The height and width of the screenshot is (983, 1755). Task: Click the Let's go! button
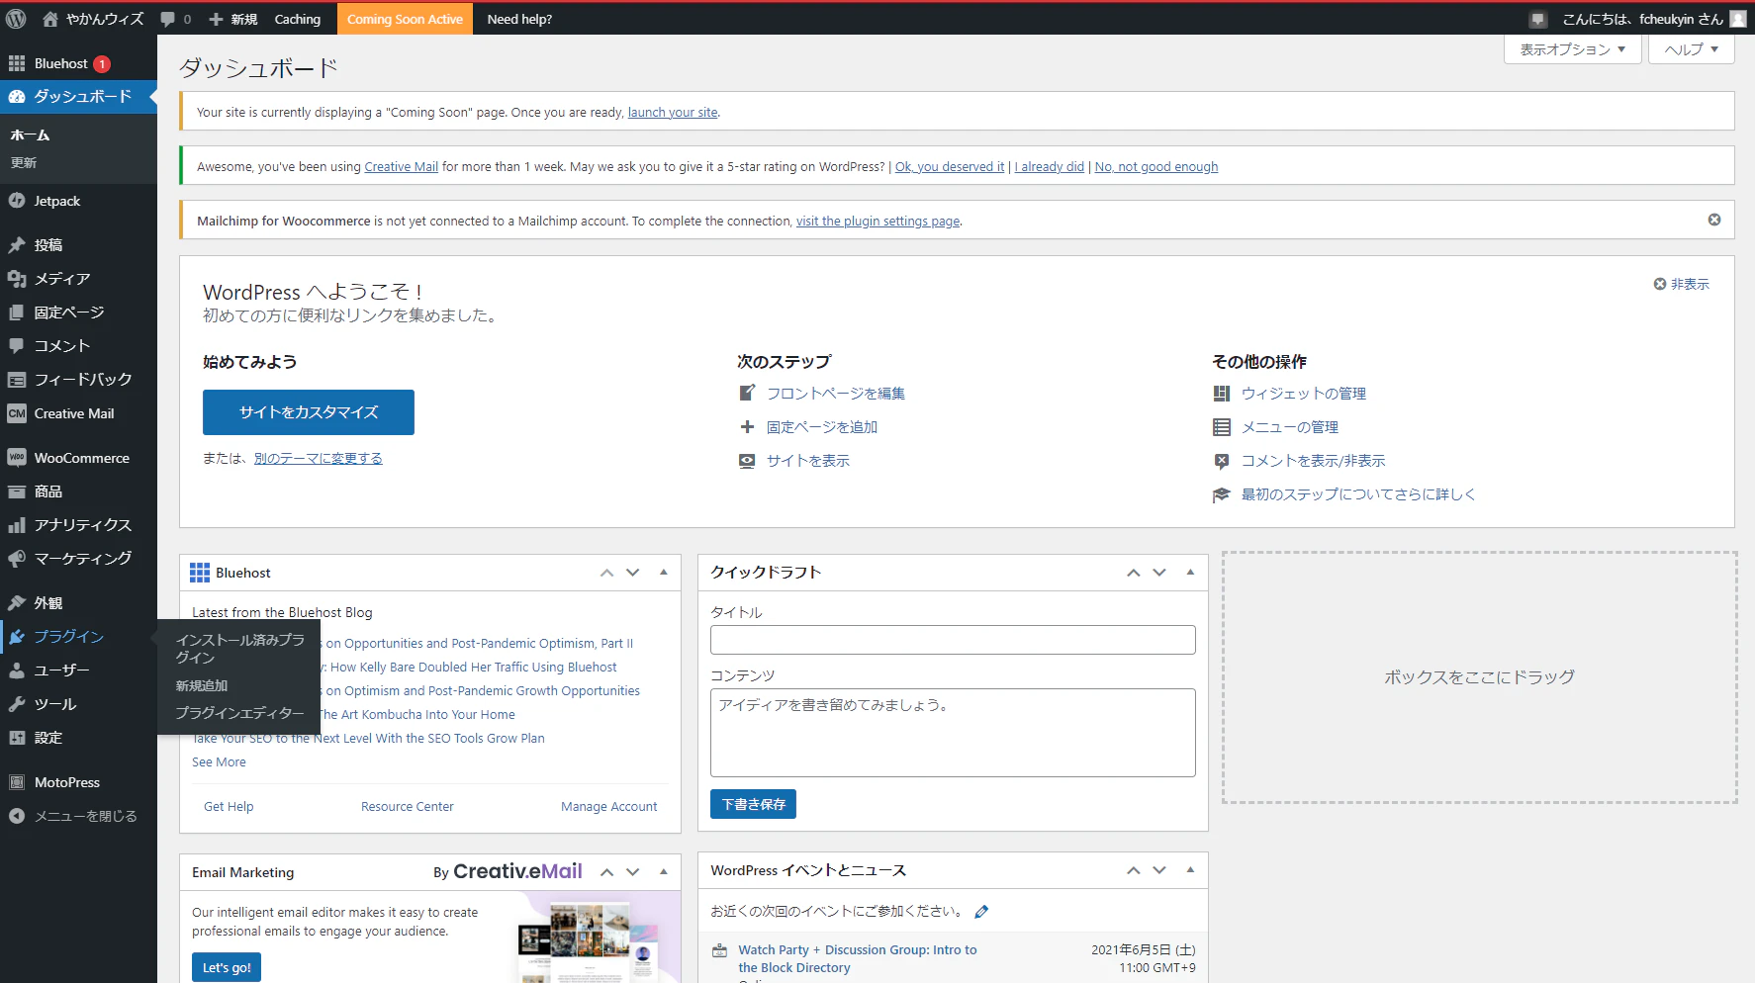[x=227, y=967]
